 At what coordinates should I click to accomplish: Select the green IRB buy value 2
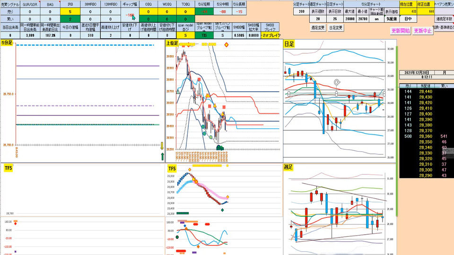click(70, 19)
